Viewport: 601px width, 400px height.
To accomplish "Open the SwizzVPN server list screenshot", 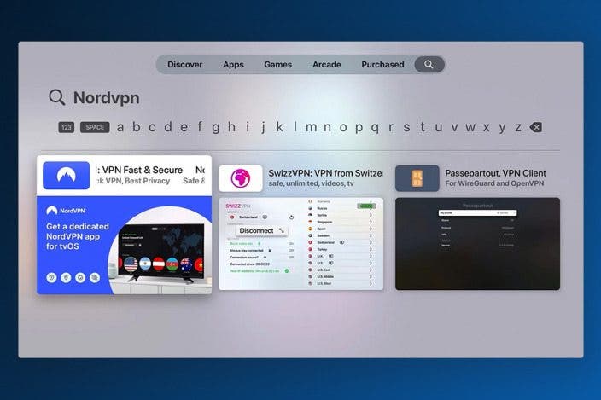I will coord(300,243).
